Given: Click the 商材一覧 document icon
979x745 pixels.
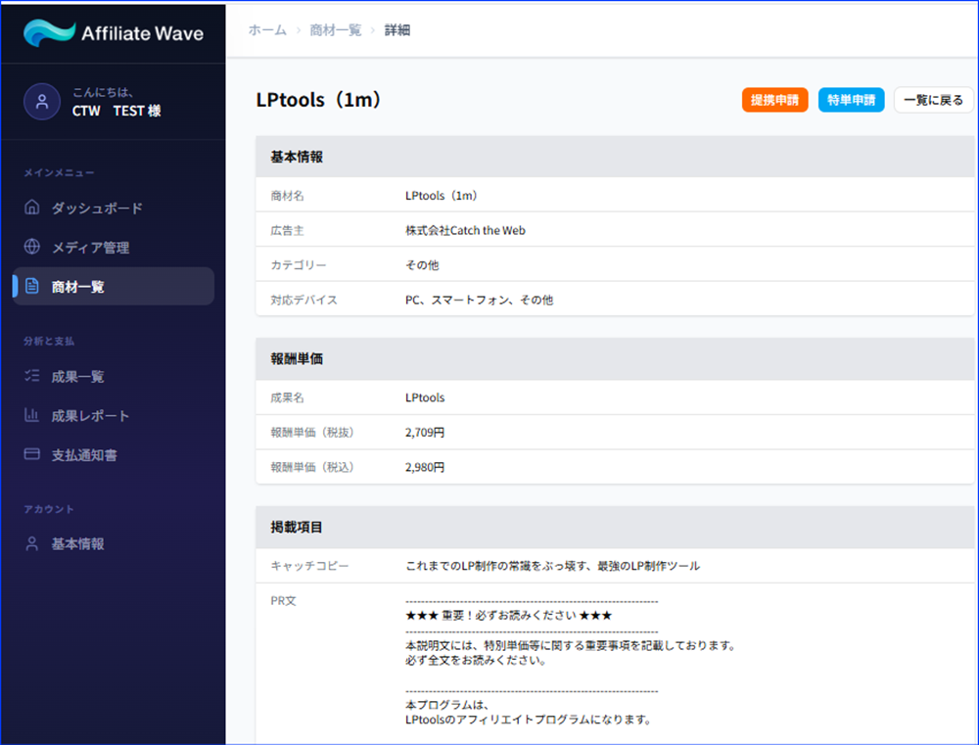Looking at the screenshot, I should 32,286.
